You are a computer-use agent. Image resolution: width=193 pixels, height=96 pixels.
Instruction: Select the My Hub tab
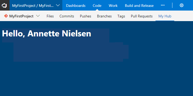point(165,16)
